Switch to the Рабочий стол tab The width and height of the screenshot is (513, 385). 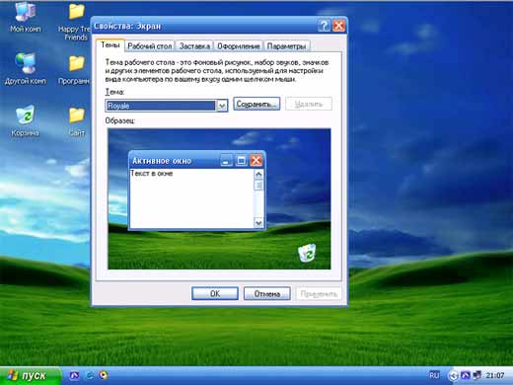150,46
